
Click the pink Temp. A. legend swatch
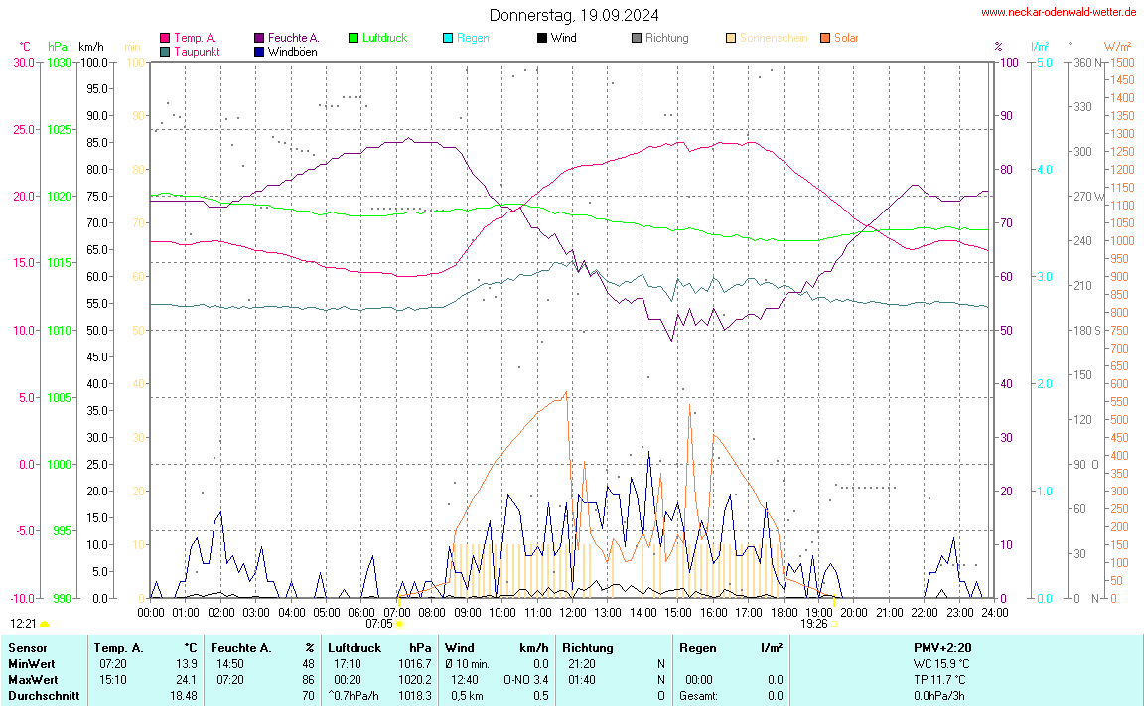pos(165,38)
